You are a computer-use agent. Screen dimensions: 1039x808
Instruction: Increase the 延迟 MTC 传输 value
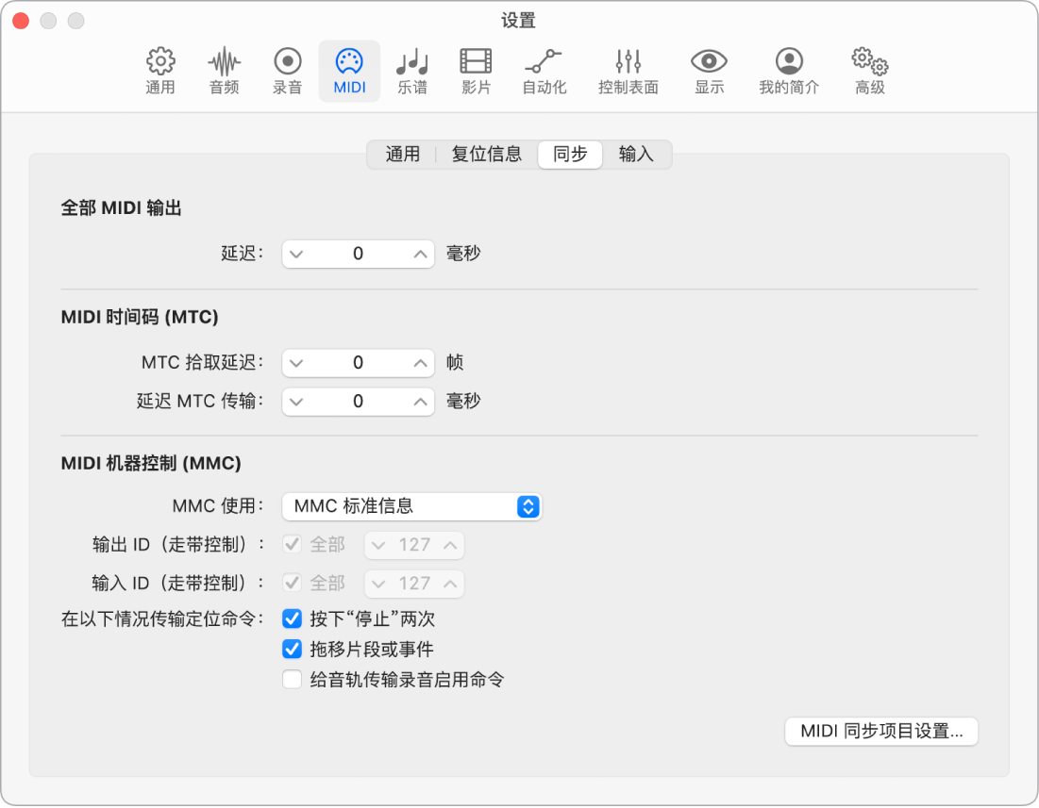[420, 402]
